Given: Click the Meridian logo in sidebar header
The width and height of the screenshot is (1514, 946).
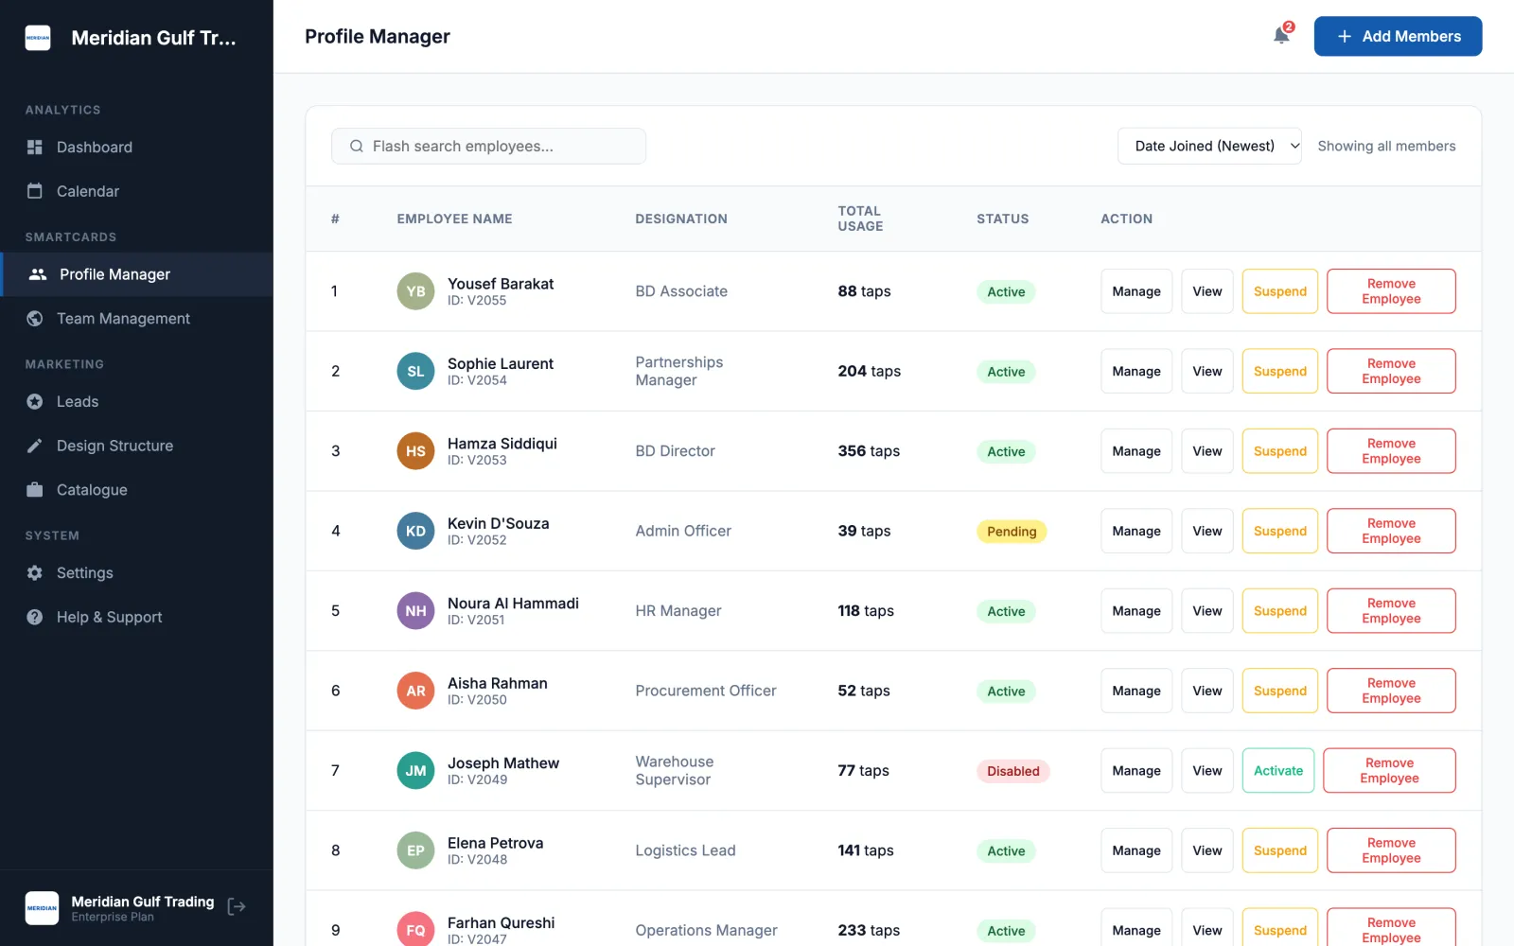Looking at the screenshot, I should coord(38,38).
